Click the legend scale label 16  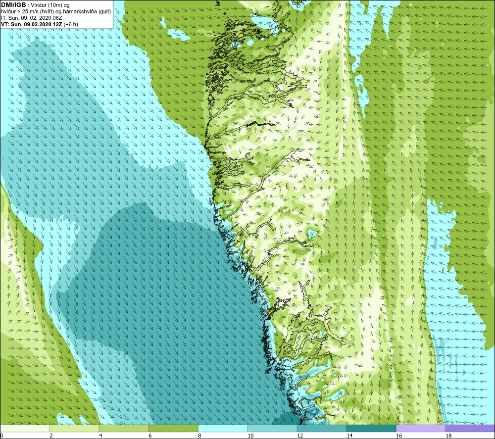pyautogui.click(x=399, y=436)
